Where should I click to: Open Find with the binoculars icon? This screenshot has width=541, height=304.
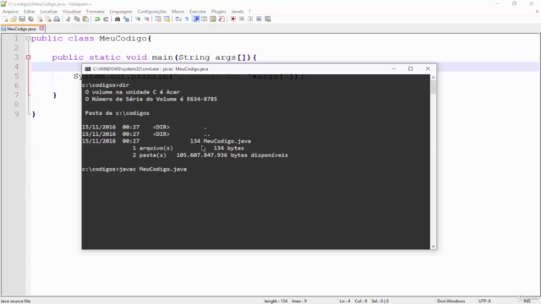point(117,19)
